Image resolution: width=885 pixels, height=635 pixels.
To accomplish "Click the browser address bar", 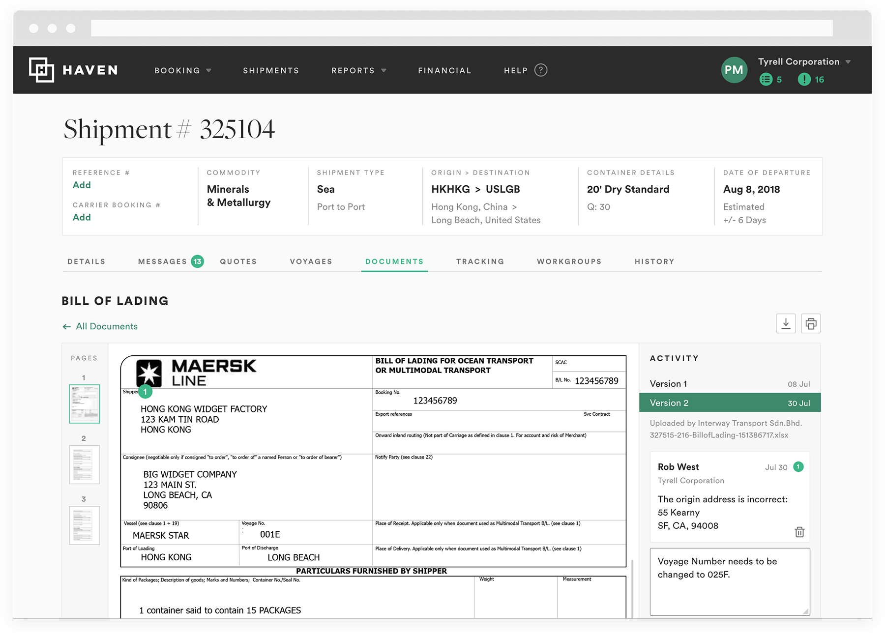I will coord(462,28).
